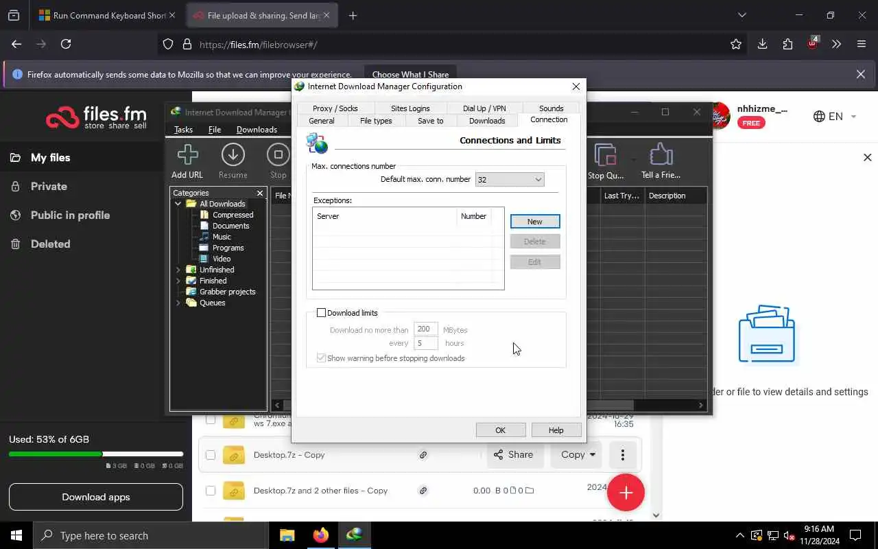Click the files.fm logo
This screenshot has width=878, height=549.
pos(96,117)
